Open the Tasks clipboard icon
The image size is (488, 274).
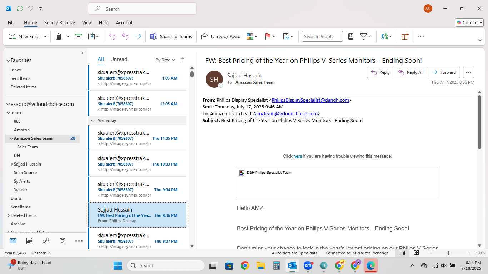coord(63,241)
